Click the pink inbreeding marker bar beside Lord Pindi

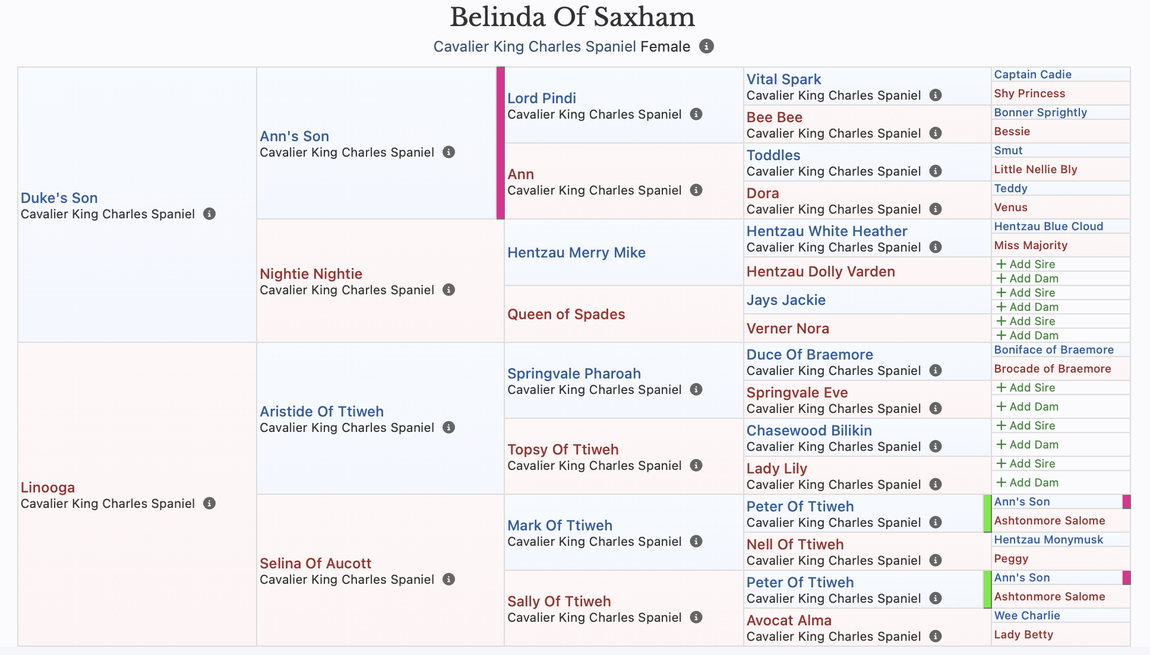pyautogui.click(x=500, y=143)
